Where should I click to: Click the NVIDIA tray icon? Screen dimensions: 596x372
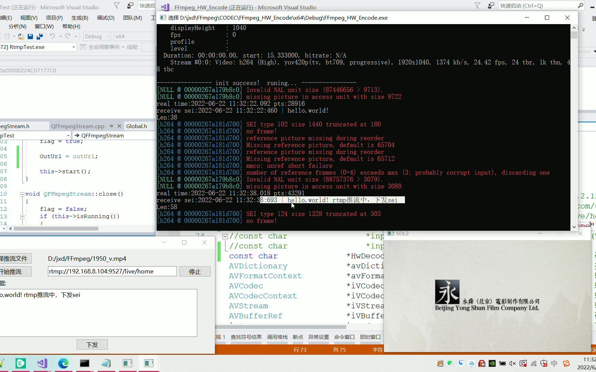(x=492, y=363)
